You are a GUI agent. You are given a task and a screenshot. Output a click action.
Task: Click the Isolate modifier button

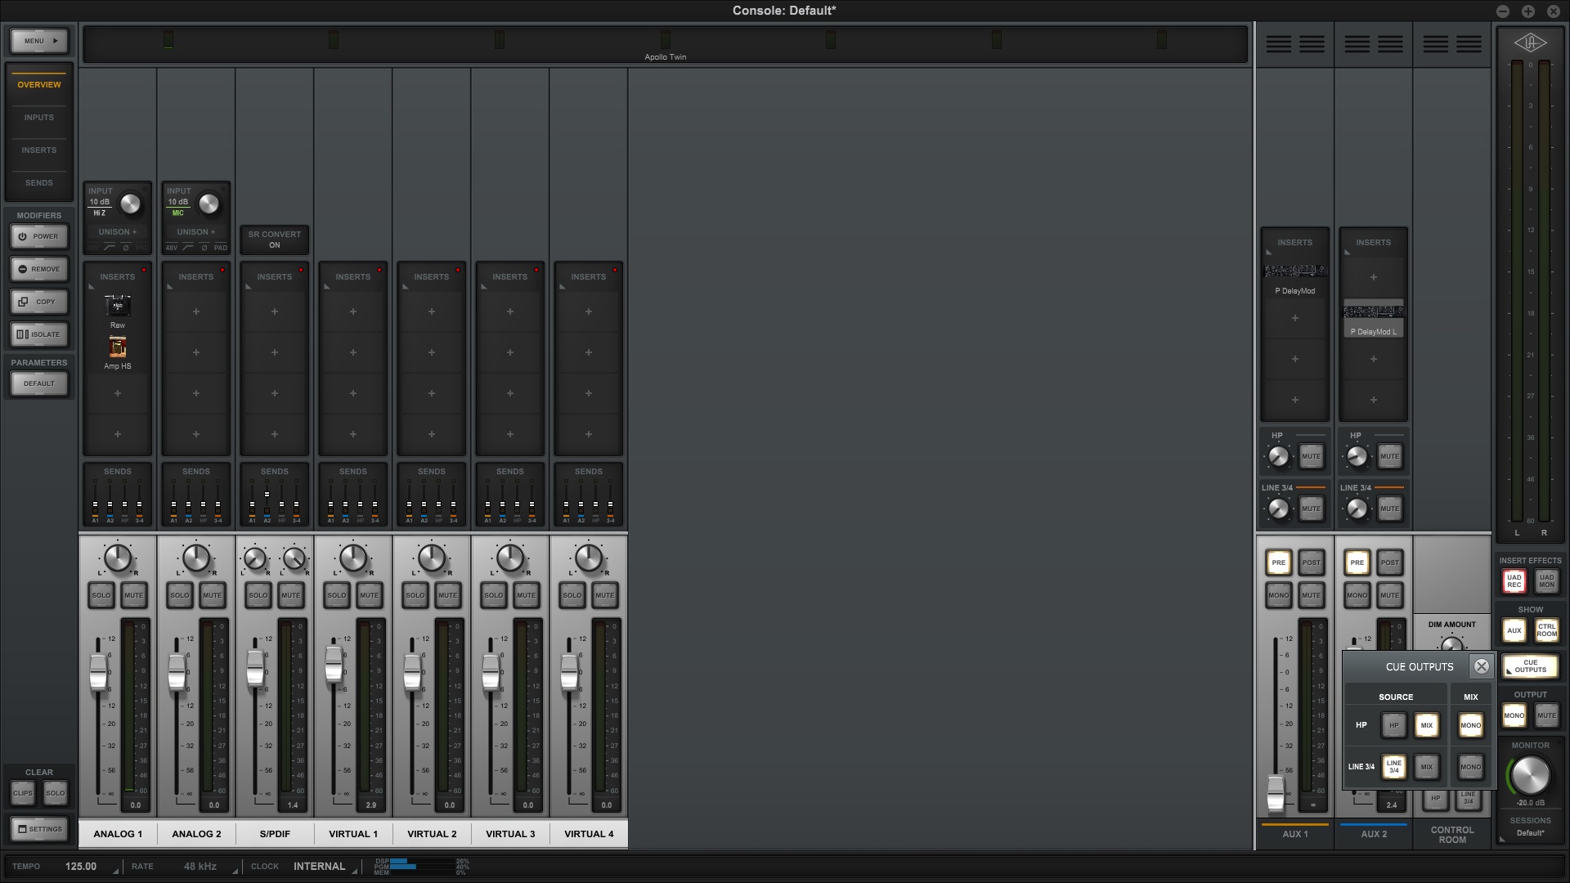click(38, 334)
